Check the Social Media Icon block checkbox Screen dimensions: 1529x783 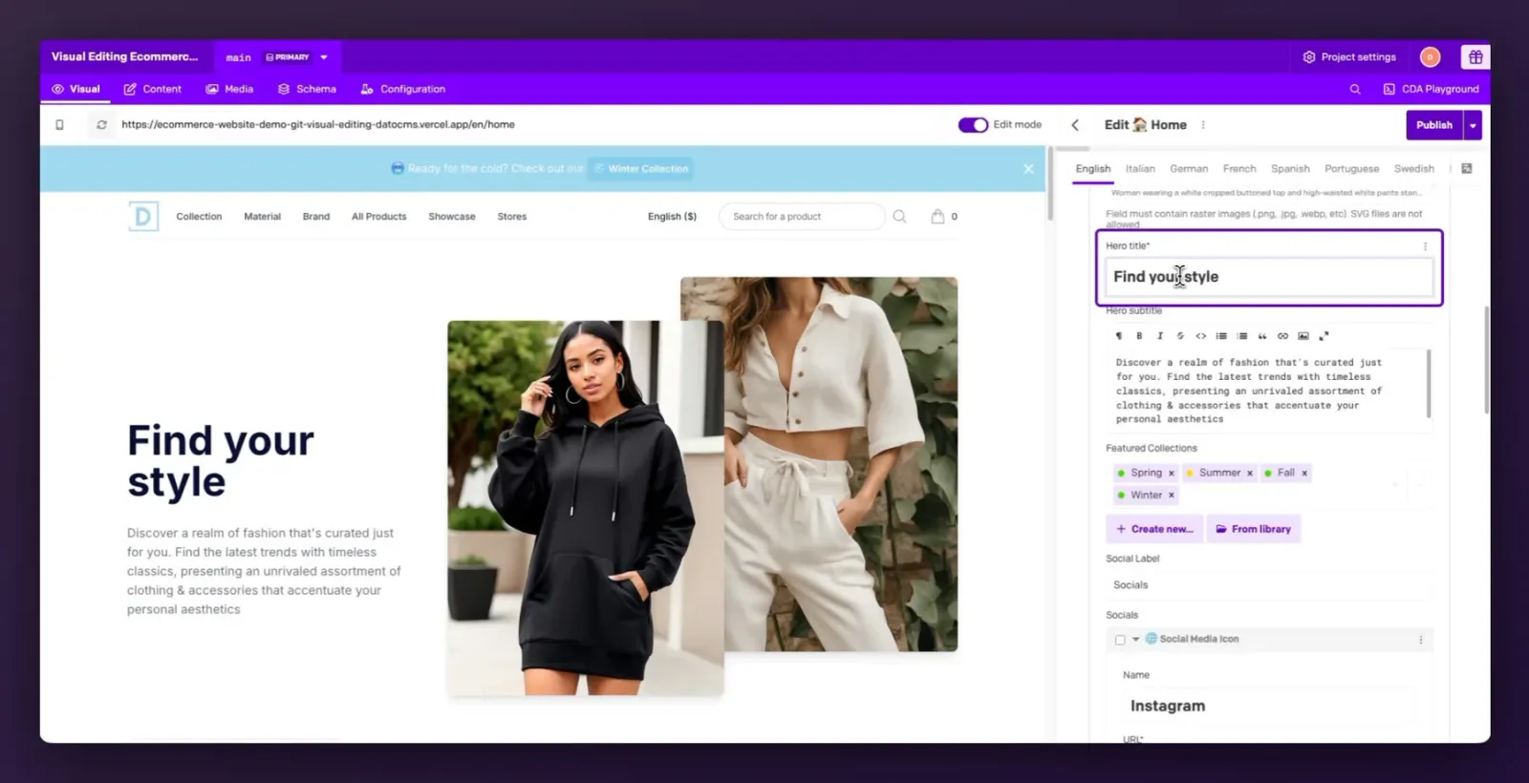coord(1120,640)
